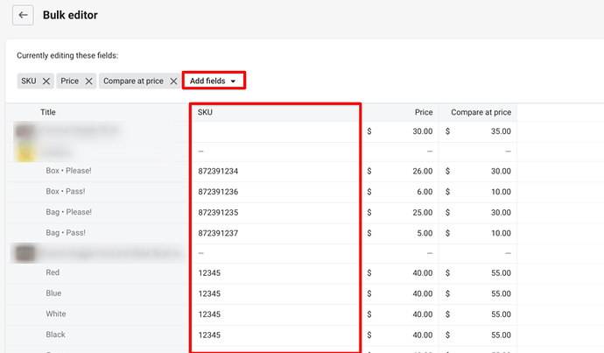Click the SKU column header

point(205,112)
